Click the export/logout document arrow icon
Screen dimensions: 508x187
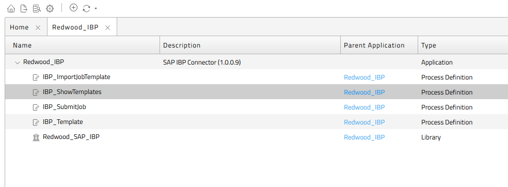click(24, 8)
